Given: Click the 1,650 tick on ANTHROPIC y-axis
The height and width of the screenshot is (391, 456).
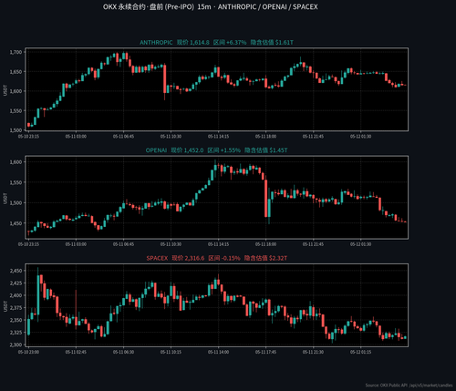Looking at the screenshot, I should click(x=16, y=72).
